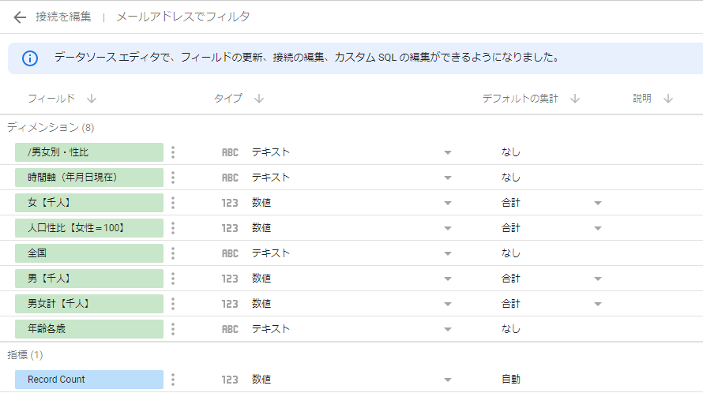Click テキスト type for 時間軸（年月日現在）
The image size is (703, 408).
[270, 178]
